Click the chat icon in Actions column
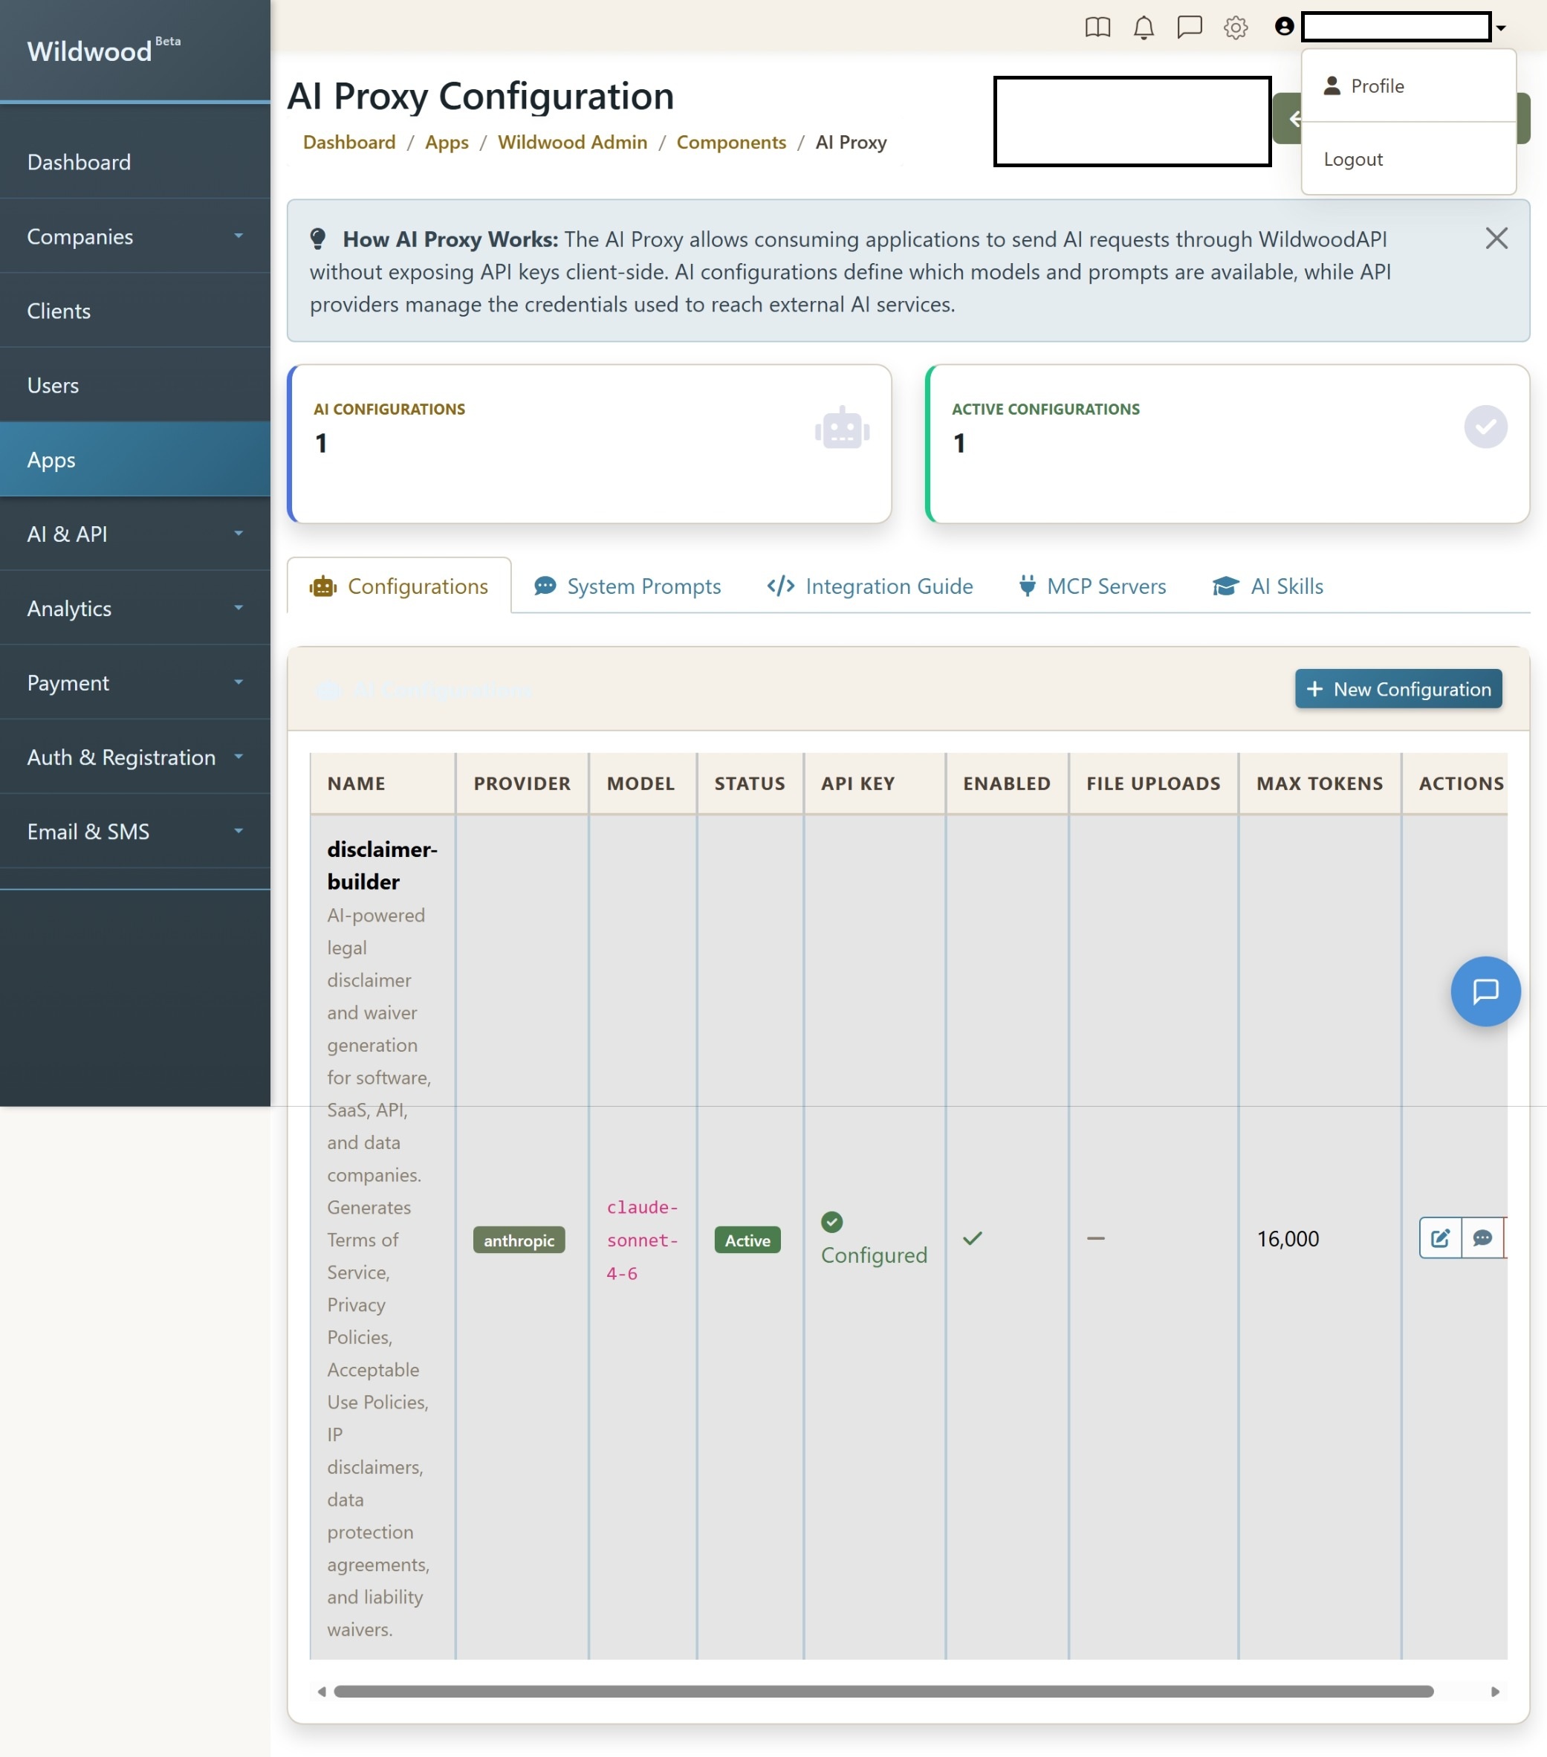The height and width of the screenshot is (1757, 1547). (1482, 1237)
